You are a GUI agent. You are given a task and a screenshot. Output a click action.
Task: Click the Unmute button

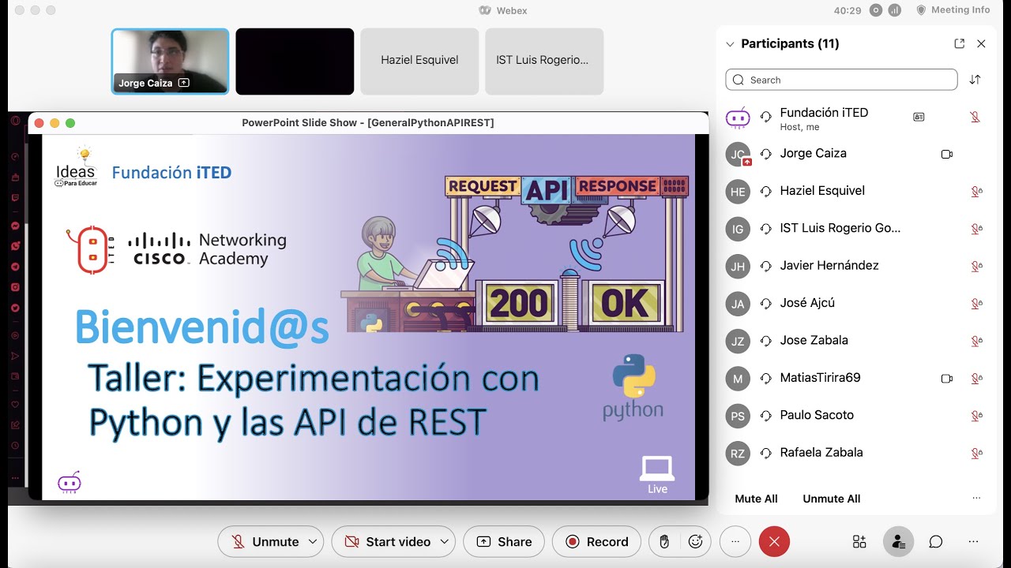[x=265, y=542]
